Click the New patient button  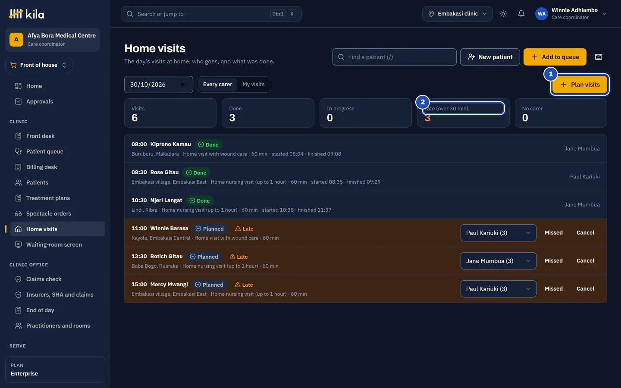[x=490, y=57]
